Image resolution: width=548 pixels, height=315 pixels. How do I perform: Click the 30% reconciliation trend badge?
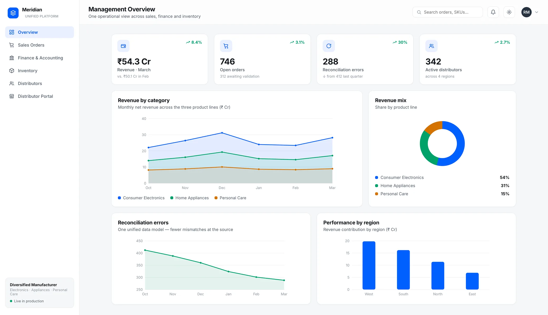point(400,42)
